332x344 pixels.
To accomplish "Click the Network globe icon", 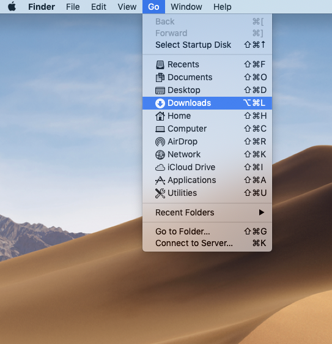I will tap(160, 155).
